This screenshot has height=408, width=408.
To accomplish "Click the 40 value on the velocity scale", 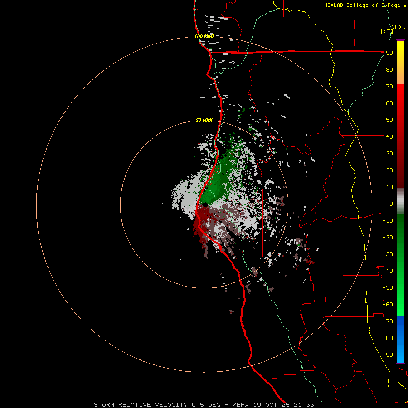I will pyautogui.click(x=389, y=136).
